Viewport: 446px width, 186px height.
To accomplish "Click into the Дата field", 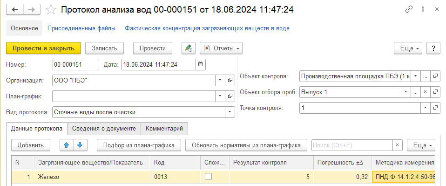I will [158, 64].
